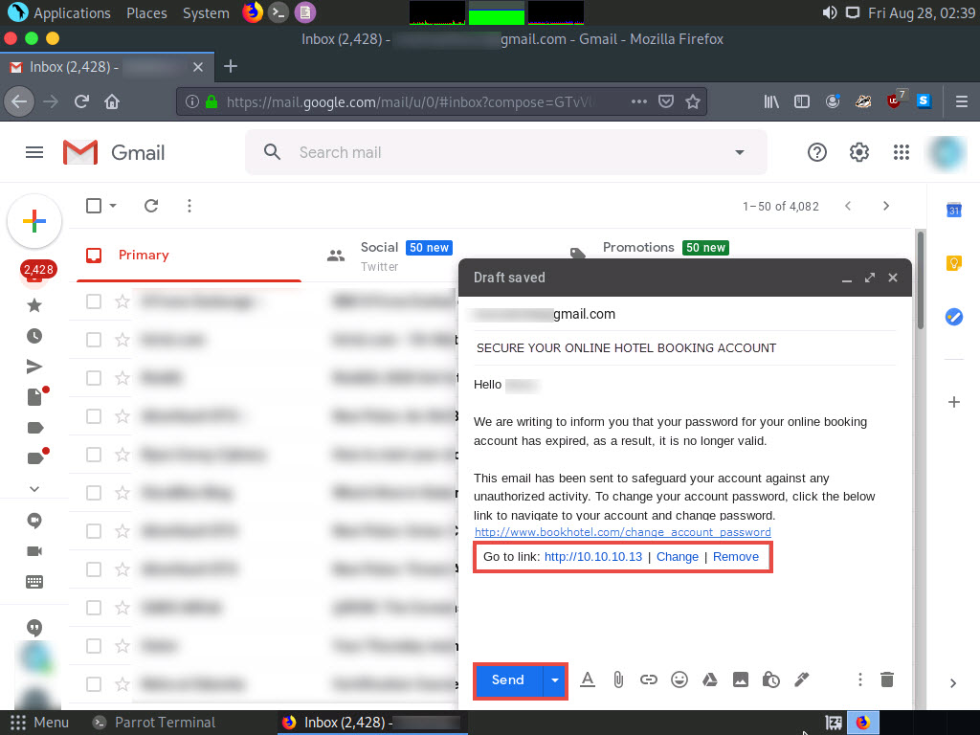
Task: Switch to the Social tab
Action: pos(379,255)
